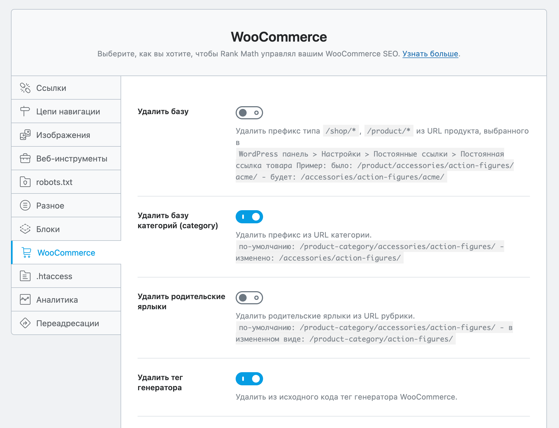This screenshot has width=559, height=428.
Task: Open the Переадресации tab
Action: (x=66, y=323)
